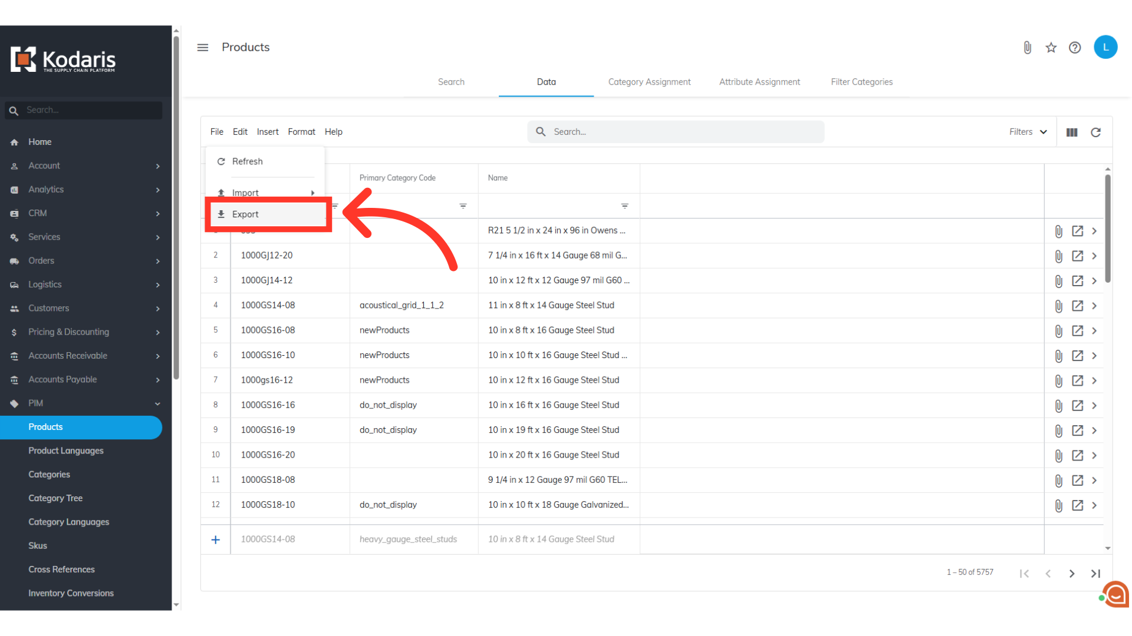This screenshot has height=636, width=1132.
Task: Go to the next page of results
Action: tap(1071, 574)
